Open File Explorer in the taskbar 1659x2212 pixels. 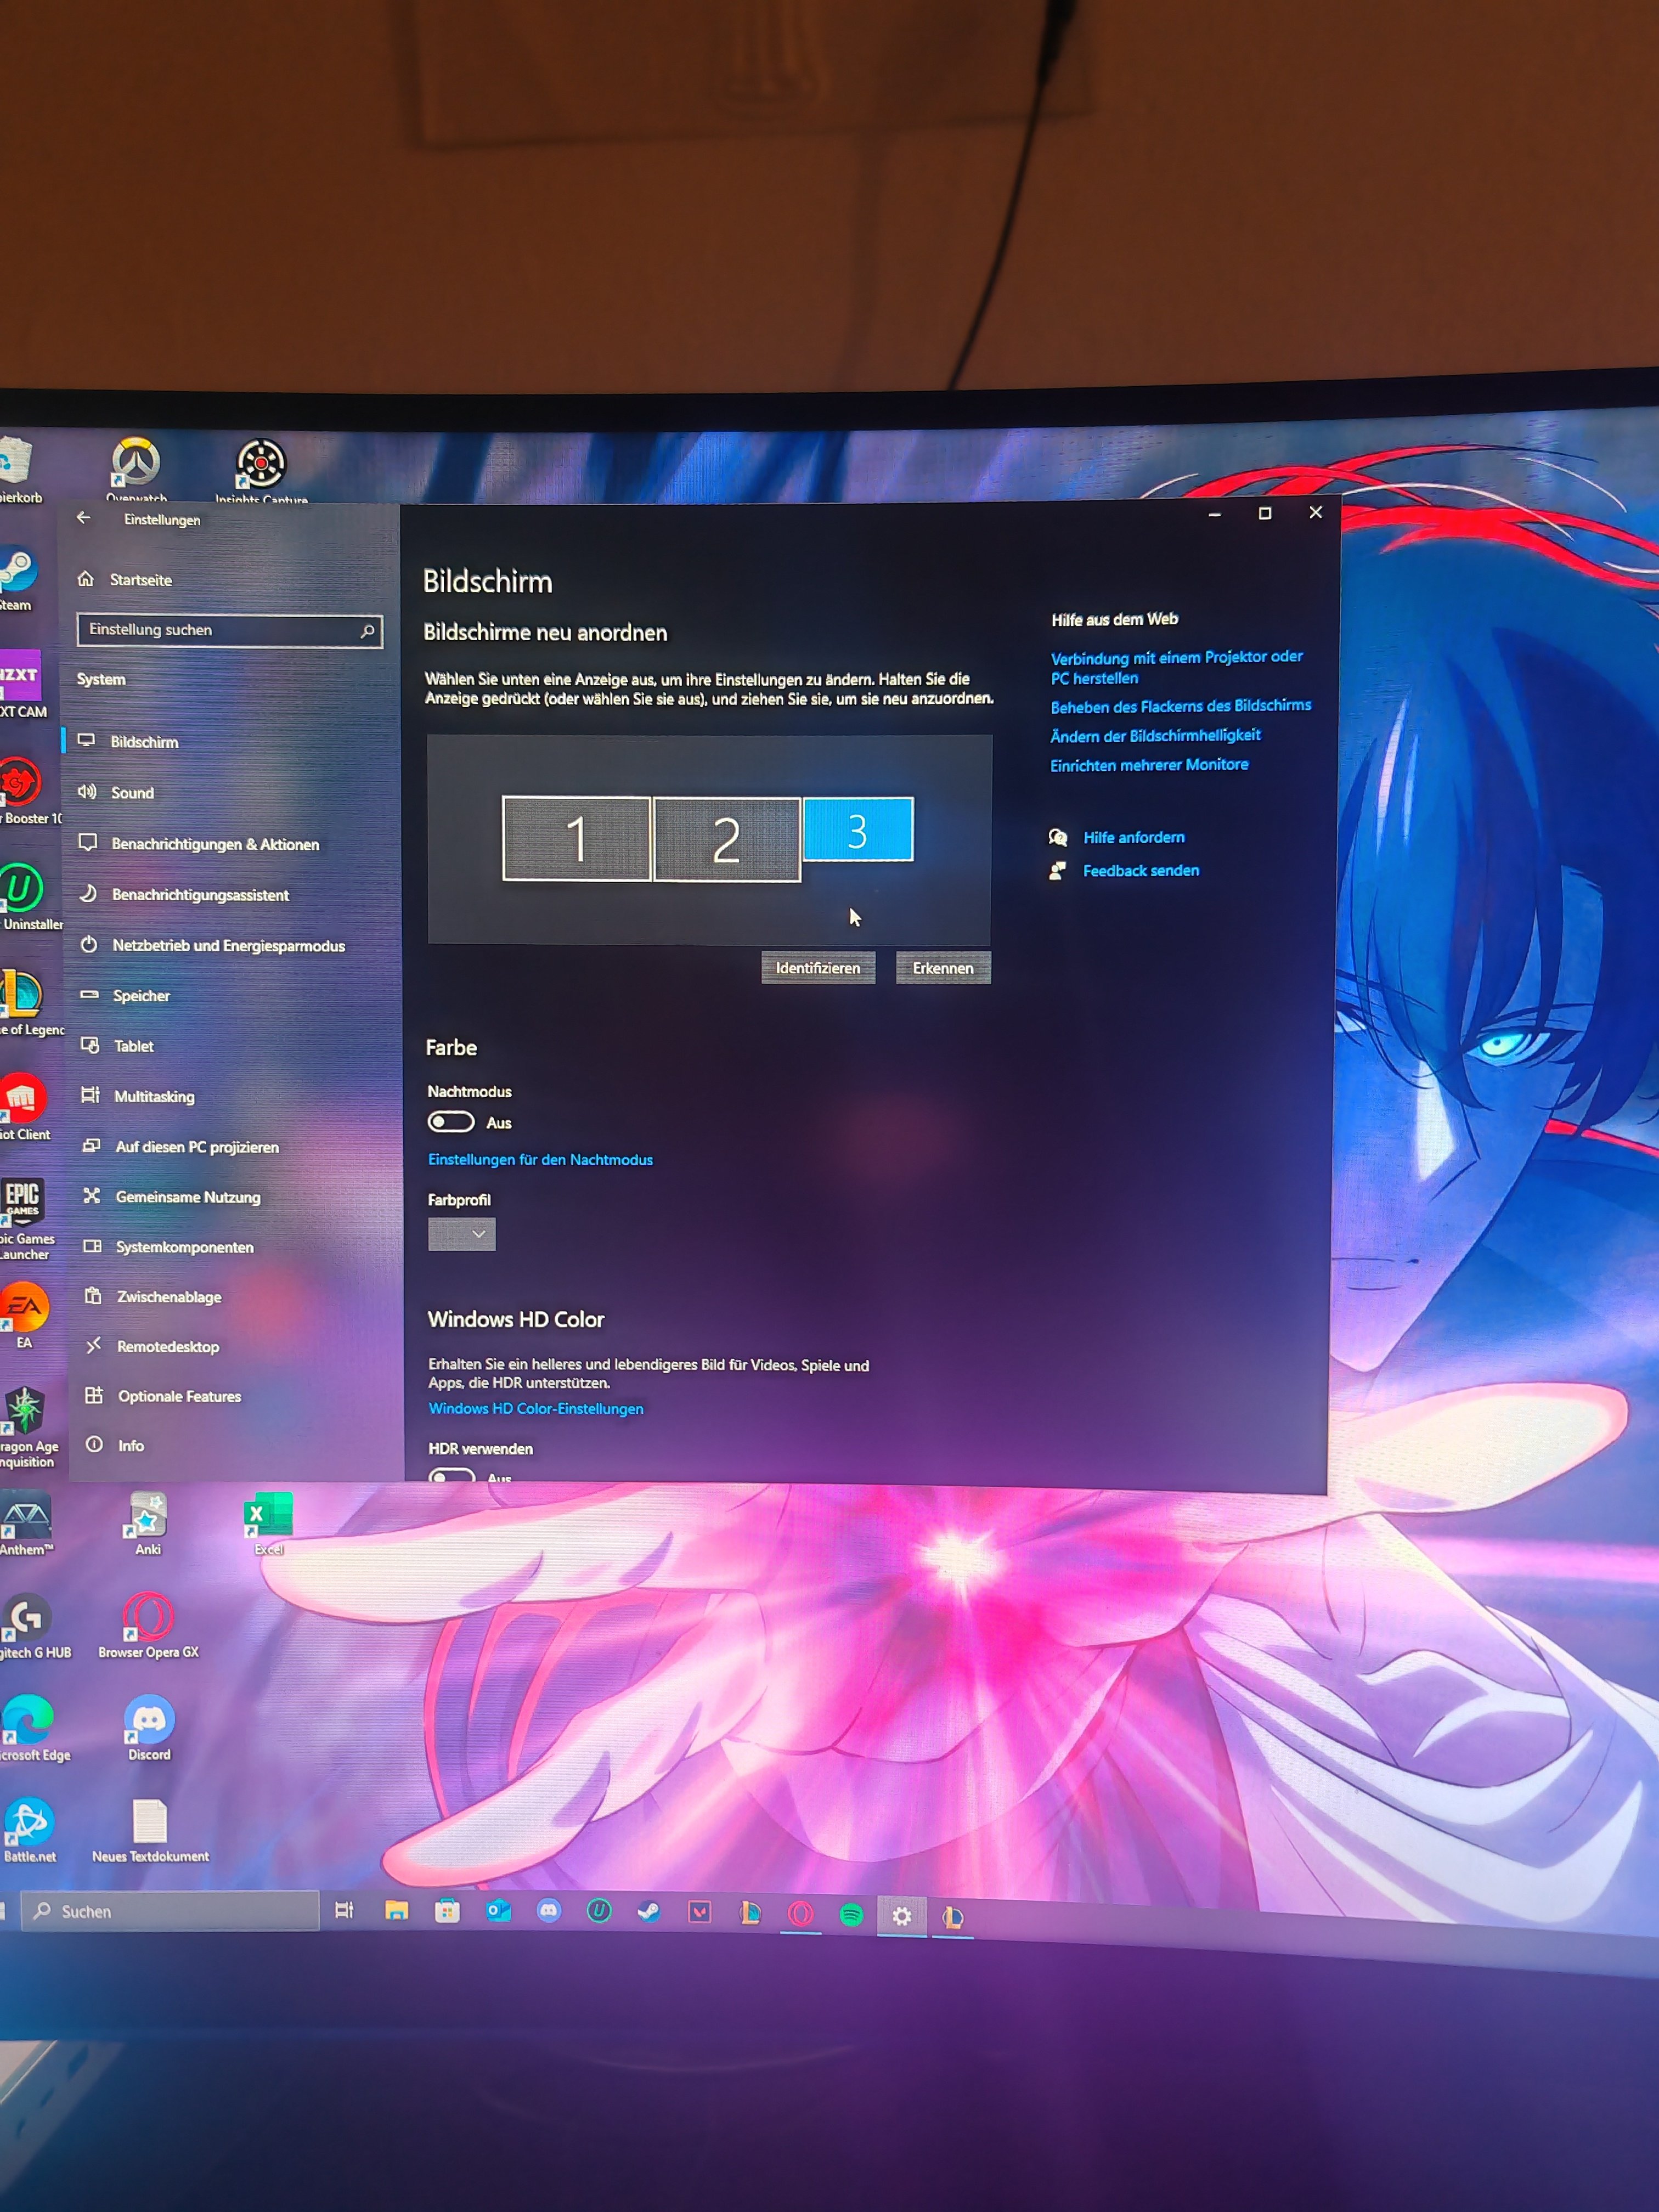coord(396,1911)
